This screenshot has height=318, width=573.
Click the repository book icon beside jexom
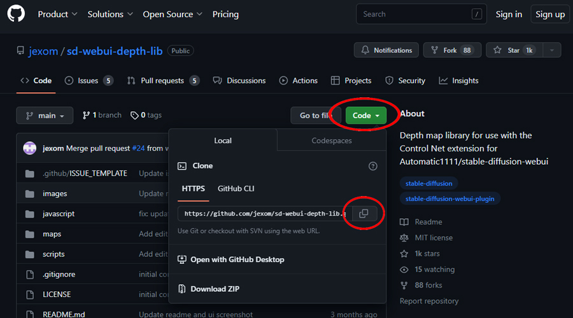pyautogui.click(x=20, y=51)
